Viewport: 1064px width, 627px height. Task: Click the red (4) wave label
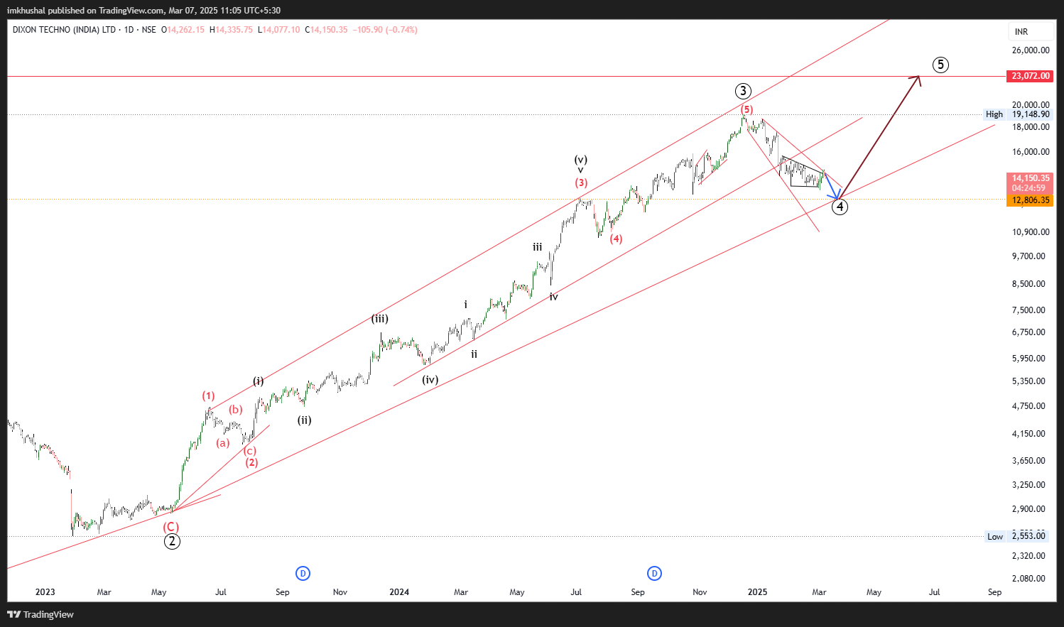[x=616, y=239]
